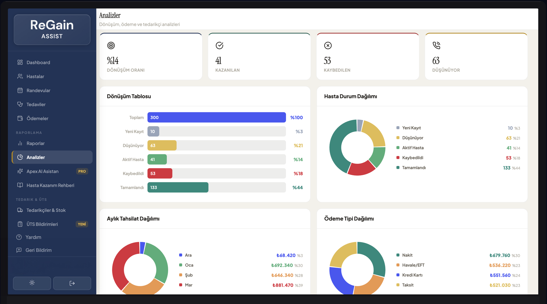Click the Dashboard grid icon

point(20,62)
